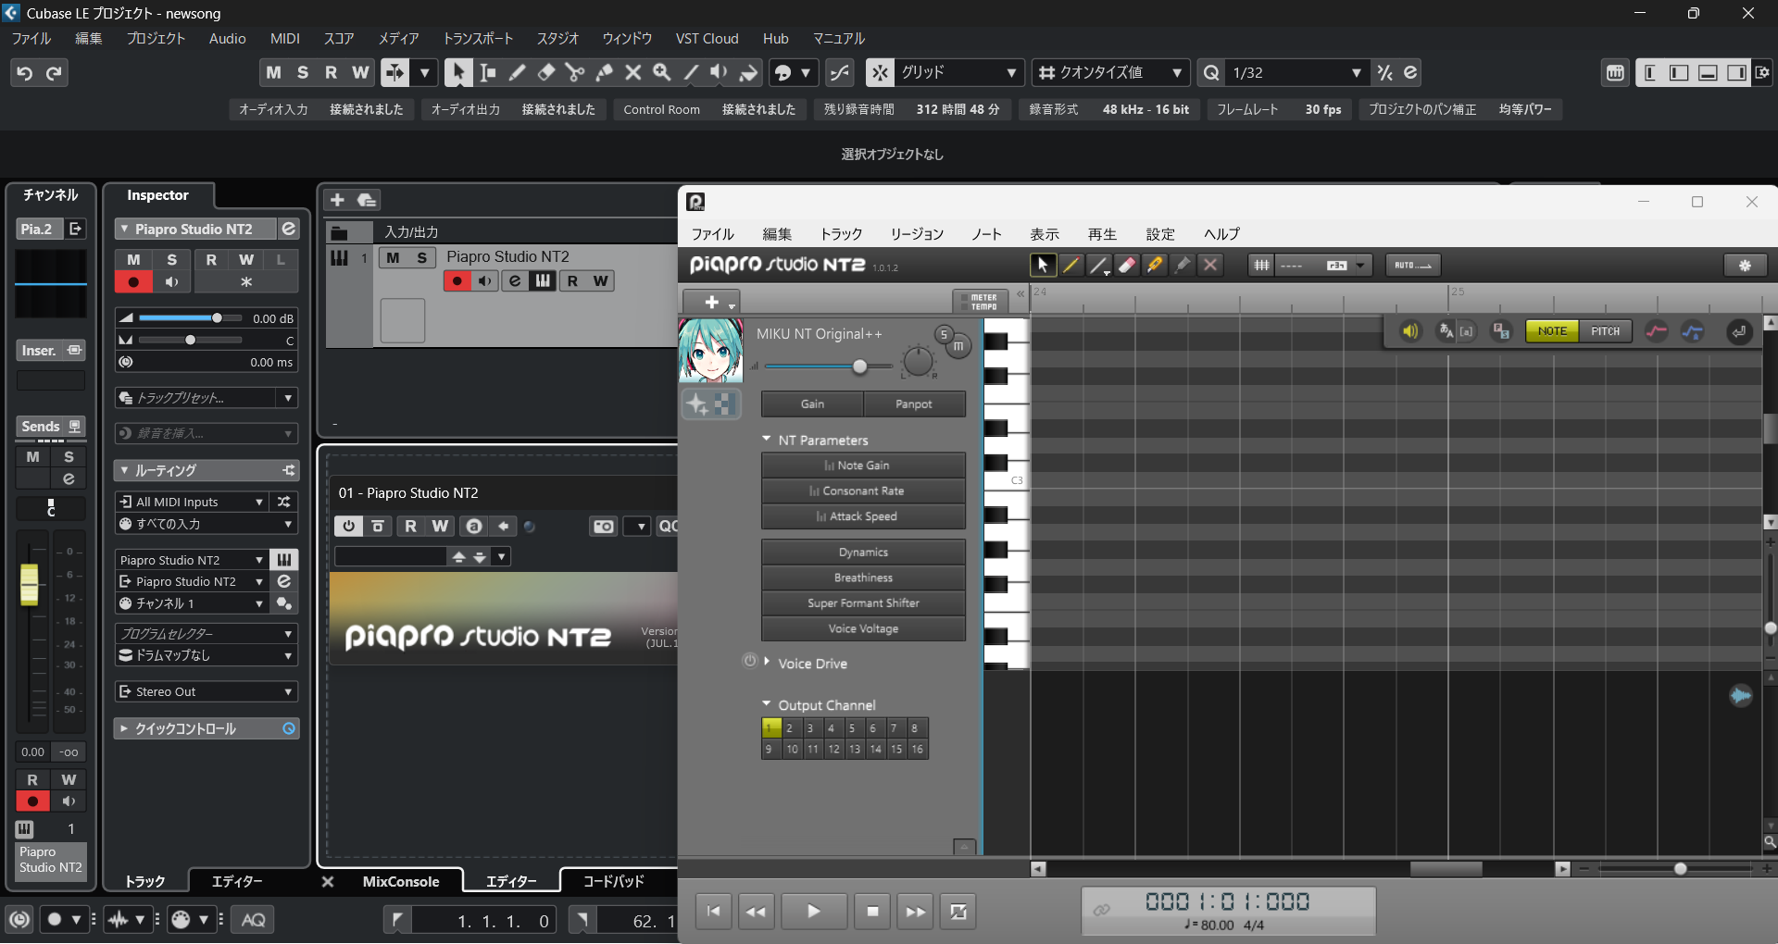
Task: Open the All MIDI Inputs dropdown
Action: [192, 502]
